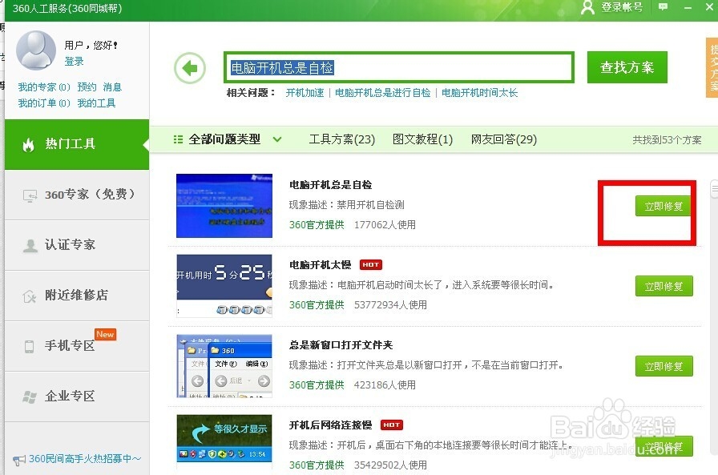Open the folder window thumbnail for 总是新窗口打开文件夹
Screen dimensions: 718x475
pyautogui.click(x=224, y=365)
